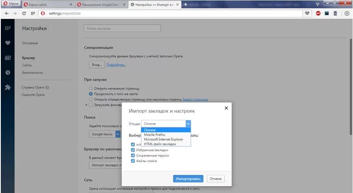Choose Mozilla Firefox in the list
The width and height of the screenshot is (353, 193).
coord(166,135)
